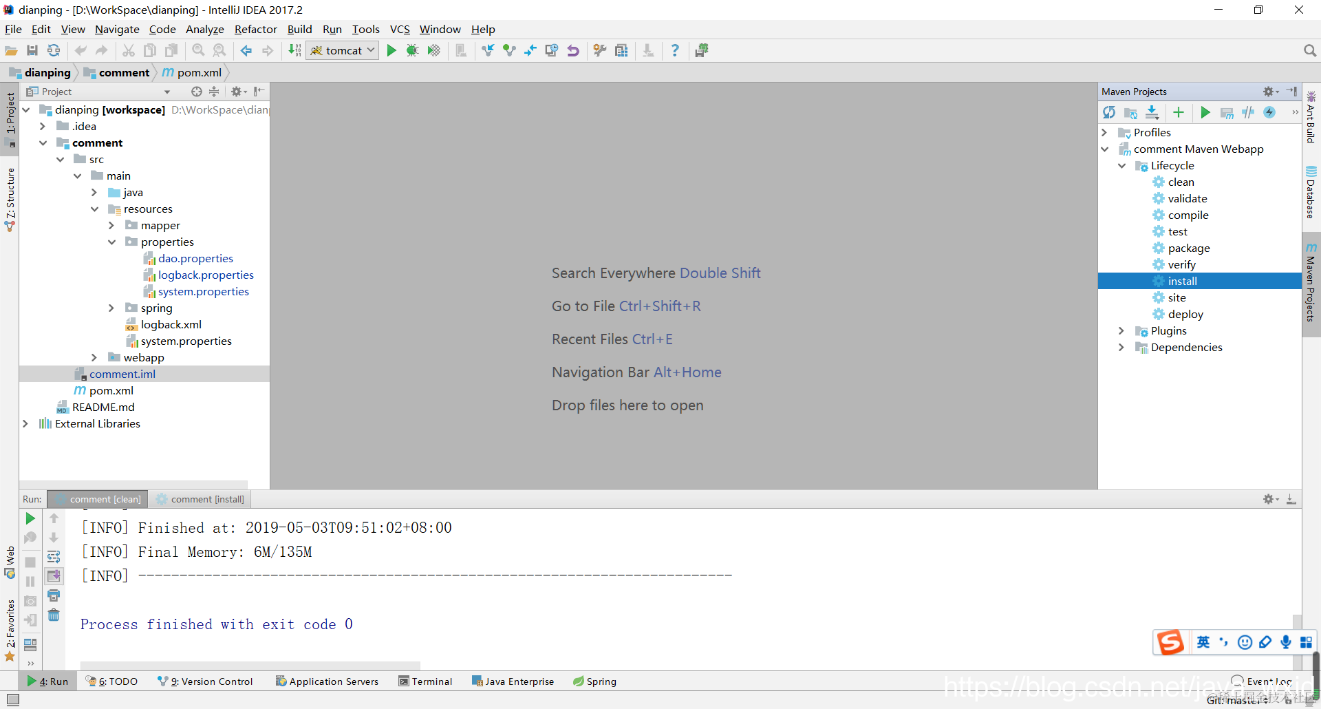Select comment [clean] run tab

[x=98, y=499]
